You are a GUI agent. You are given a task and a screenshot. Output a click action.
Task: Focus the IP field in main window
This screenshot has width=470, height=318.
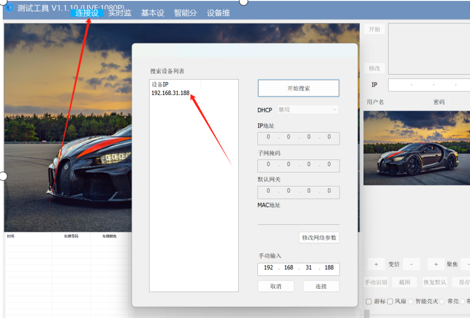coord(429,85)
